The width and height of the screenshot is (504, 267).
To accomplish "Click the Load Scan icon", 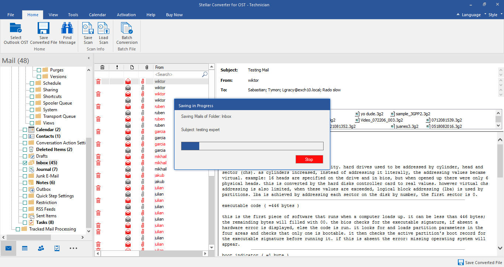I will pos(103,28).
